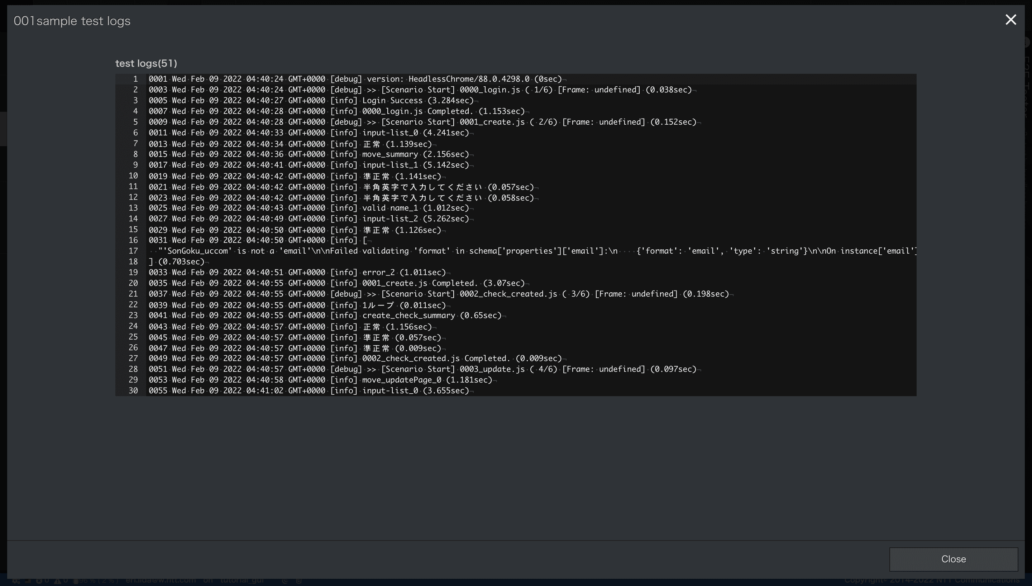Select 'input-list_2 (5.262sec)' log line
The width and height of the screenshot is (1032, 586).
click(311, 219)
